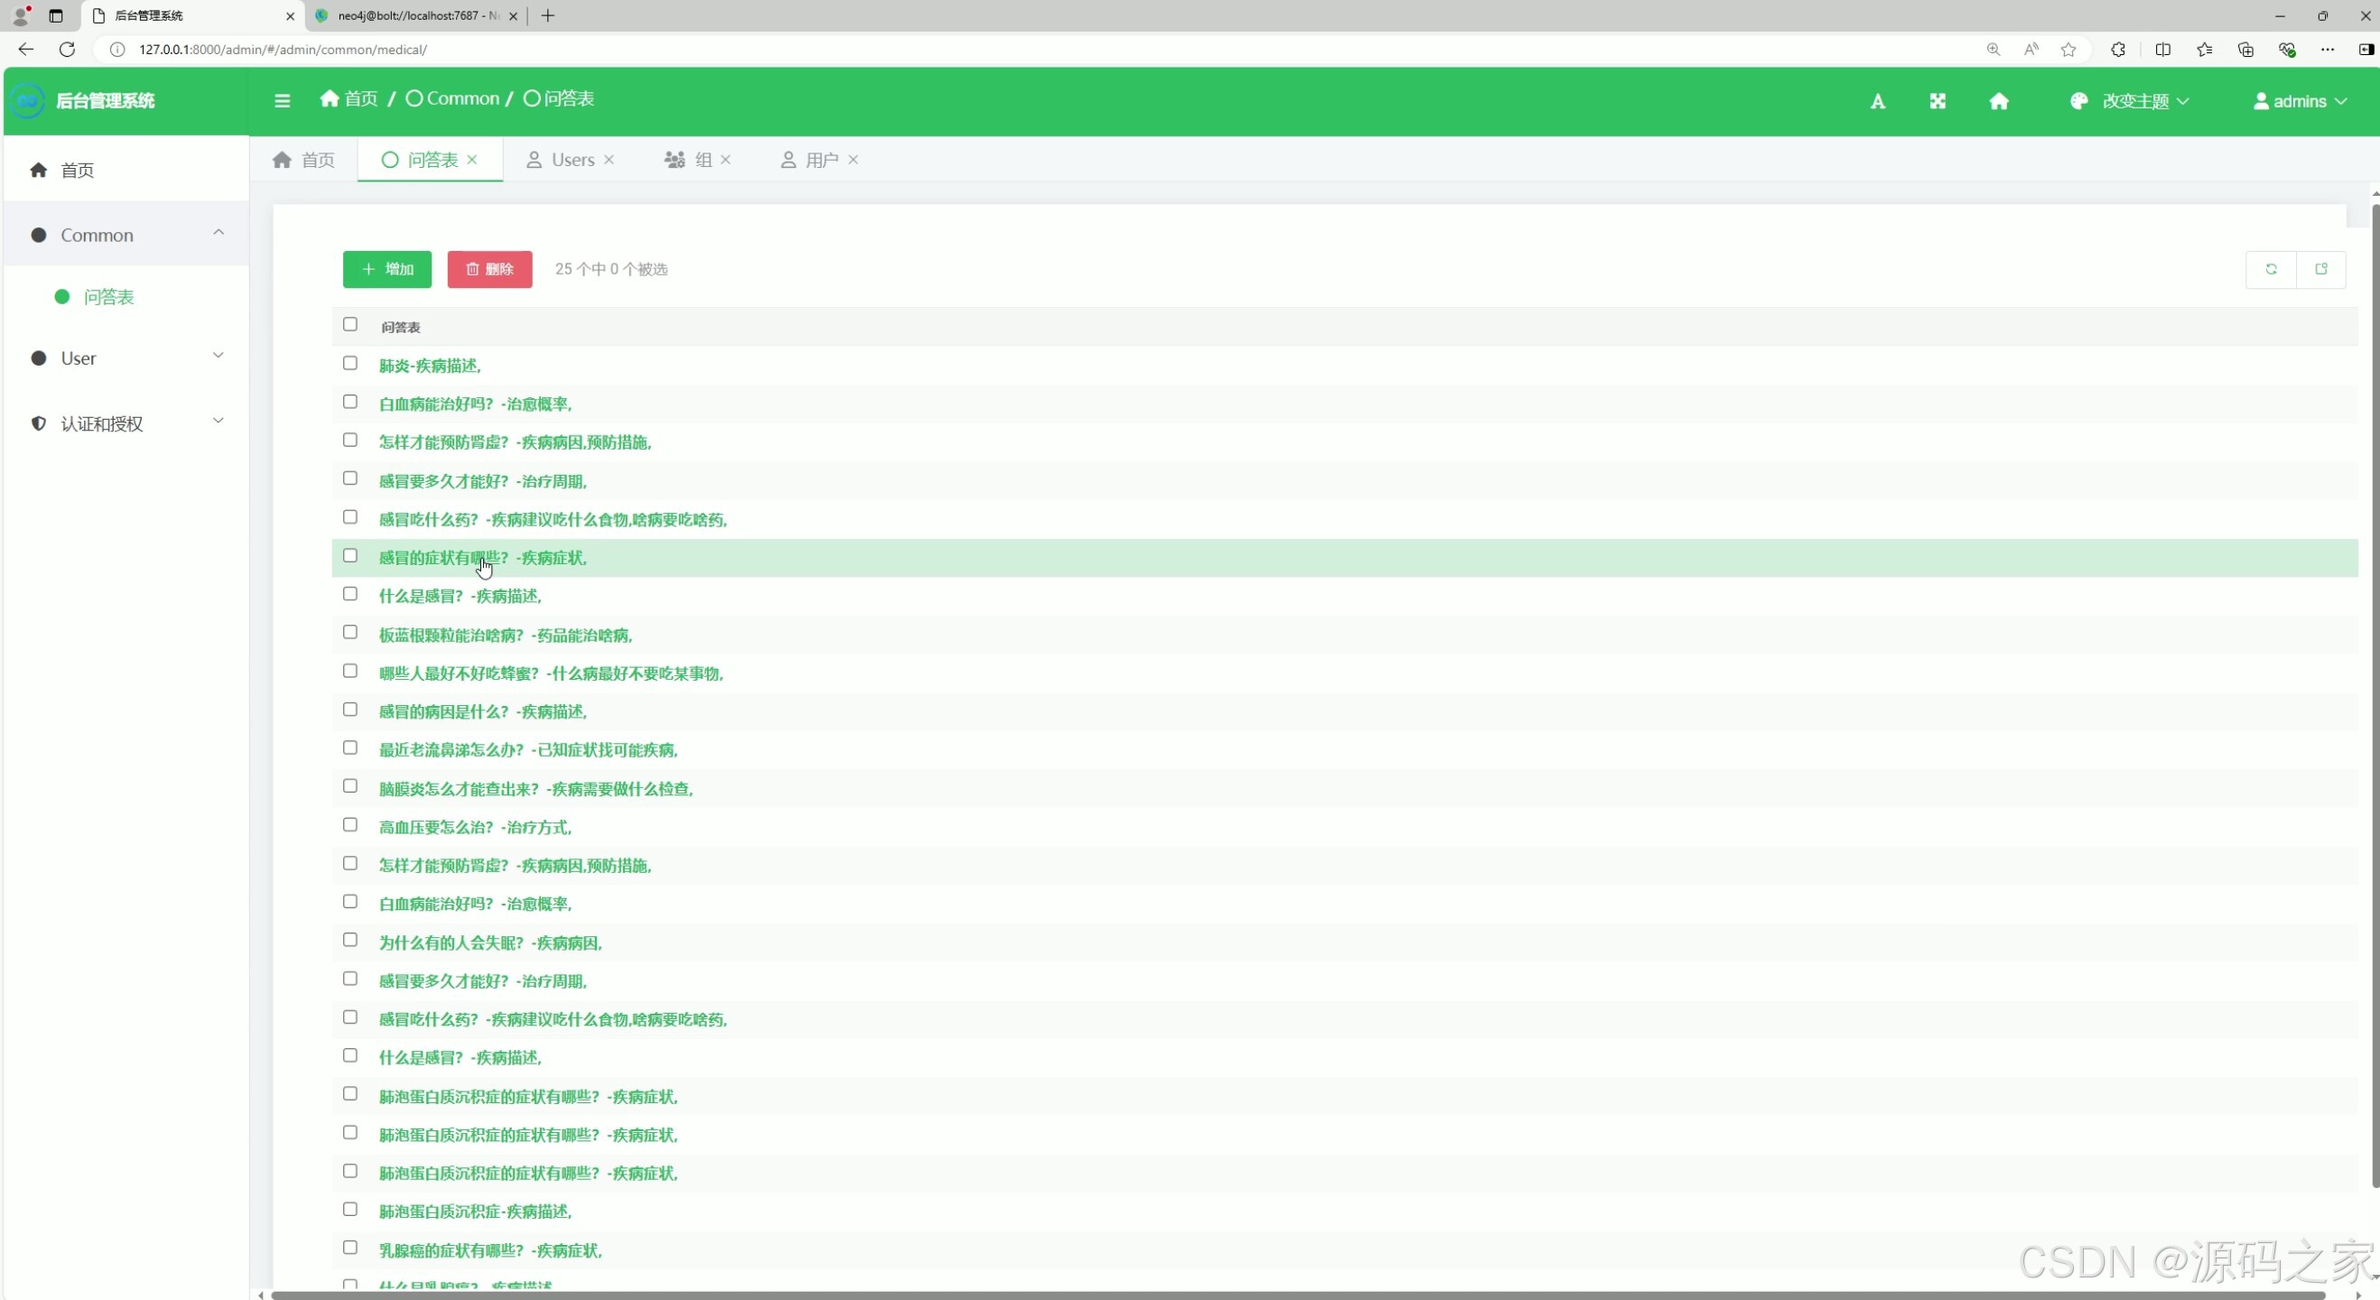
Task: Open the admins user dropdown
Action: coord(2300,102)
